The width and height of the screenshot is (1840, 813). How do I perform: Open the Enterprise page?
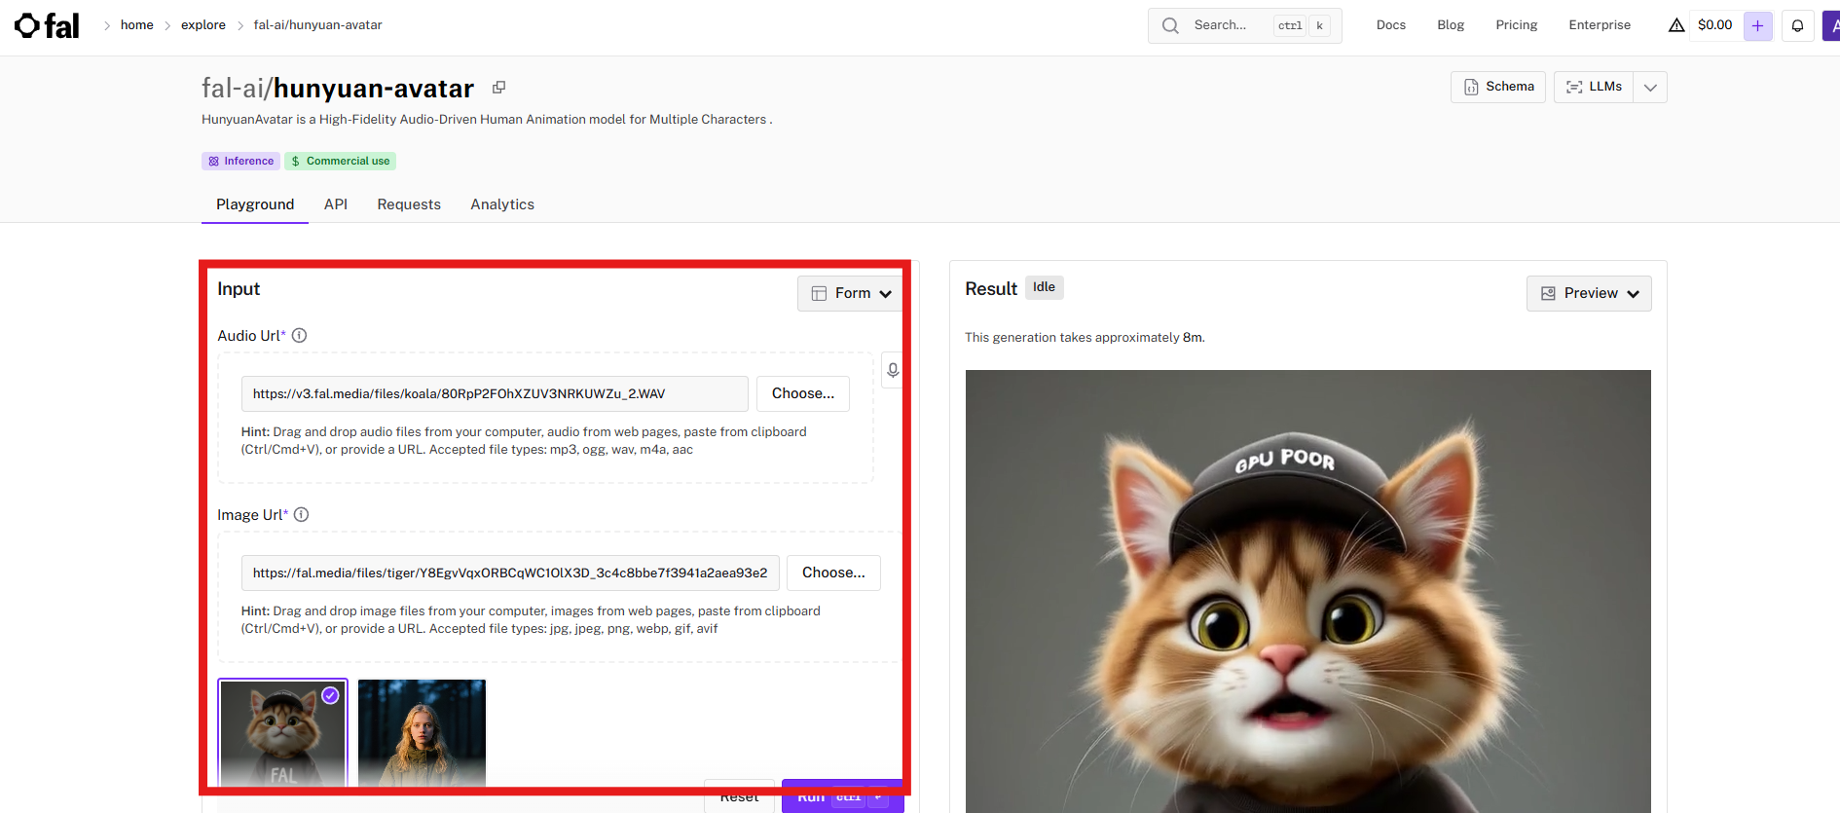point(1600,25)
